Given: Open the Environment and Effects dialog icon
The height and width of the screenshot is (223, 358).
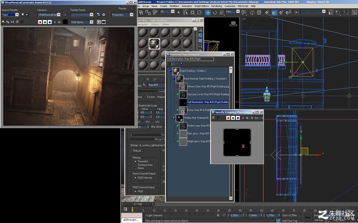Looking at the screenshot, I should (x=104, y=14).
